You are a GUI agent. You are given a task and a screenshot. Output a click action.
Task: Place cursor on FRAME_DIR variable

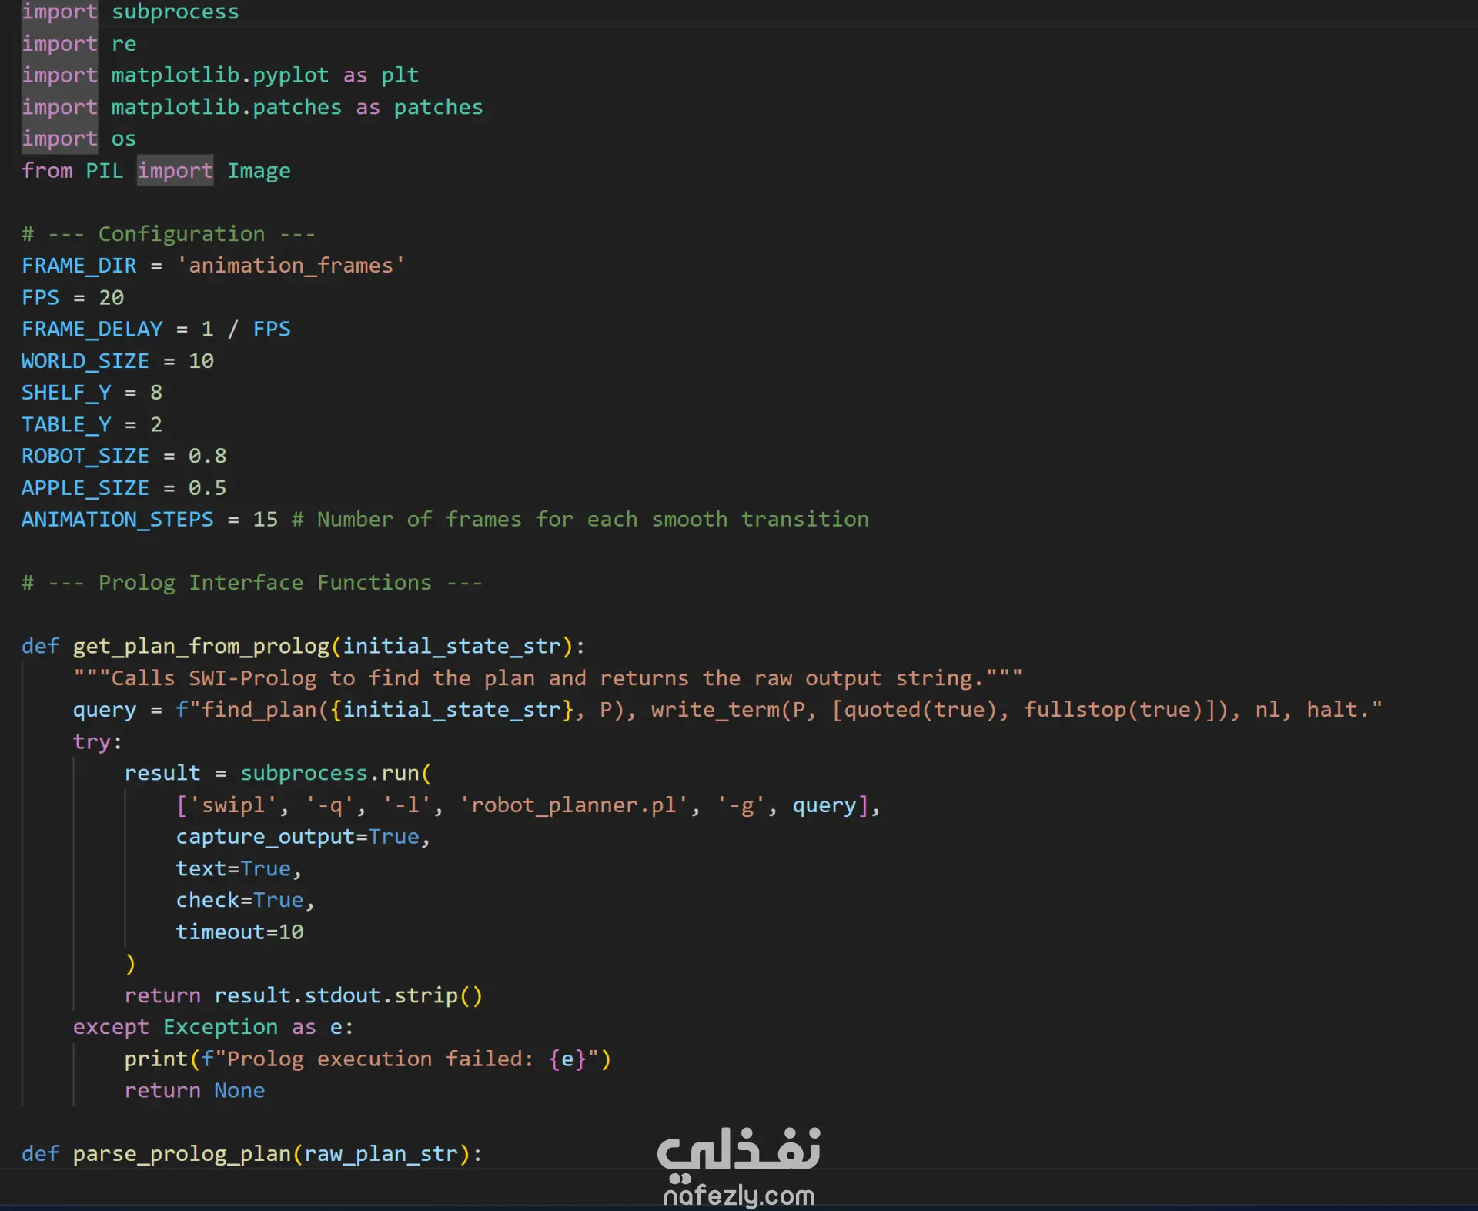(79, 266)
